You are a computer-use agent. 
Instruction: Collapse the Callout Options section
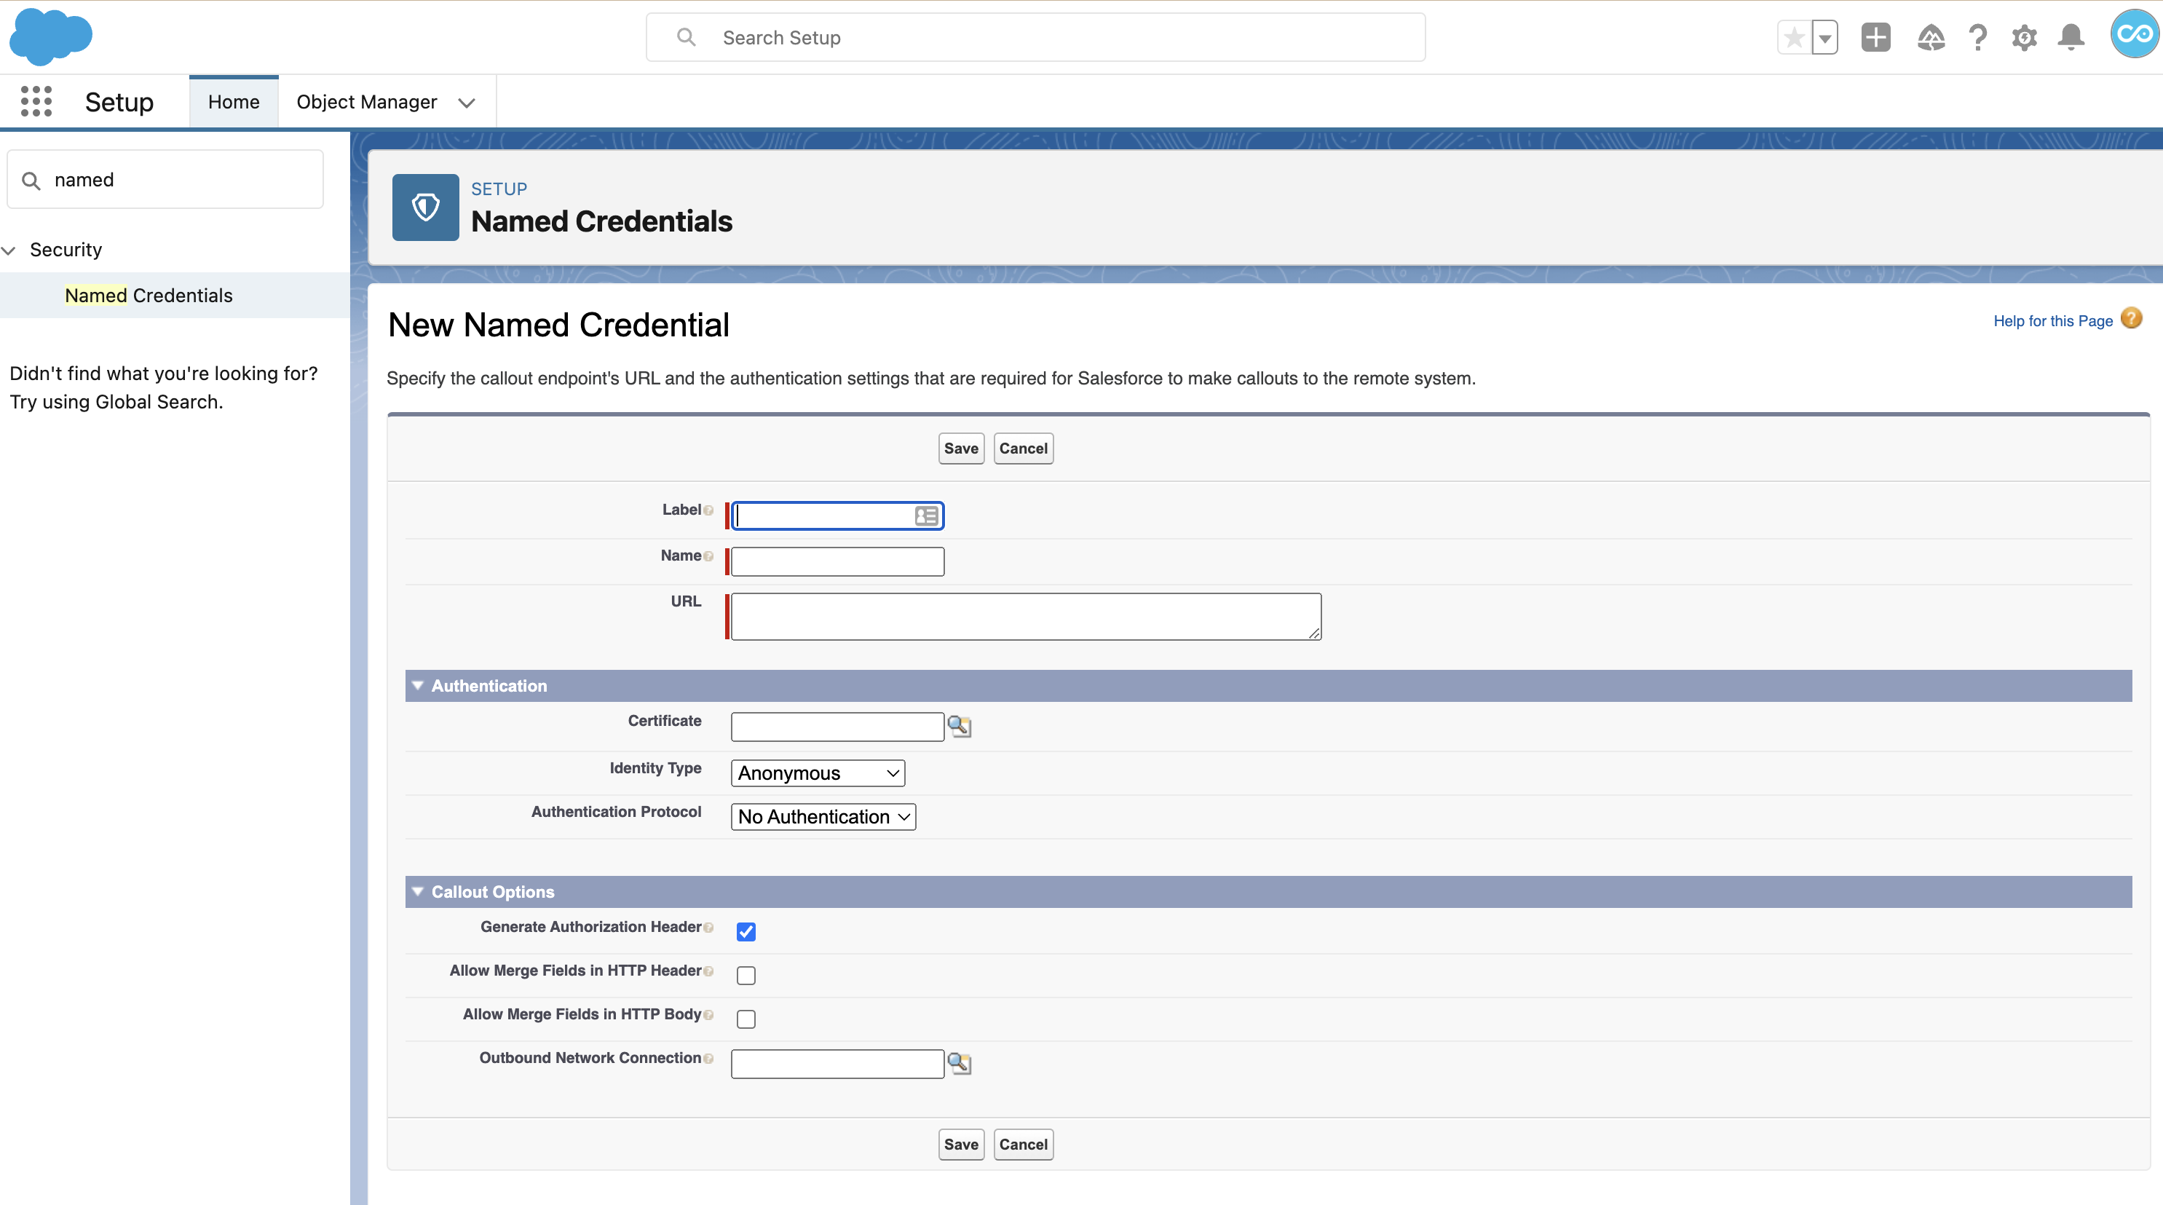point(417,892)
